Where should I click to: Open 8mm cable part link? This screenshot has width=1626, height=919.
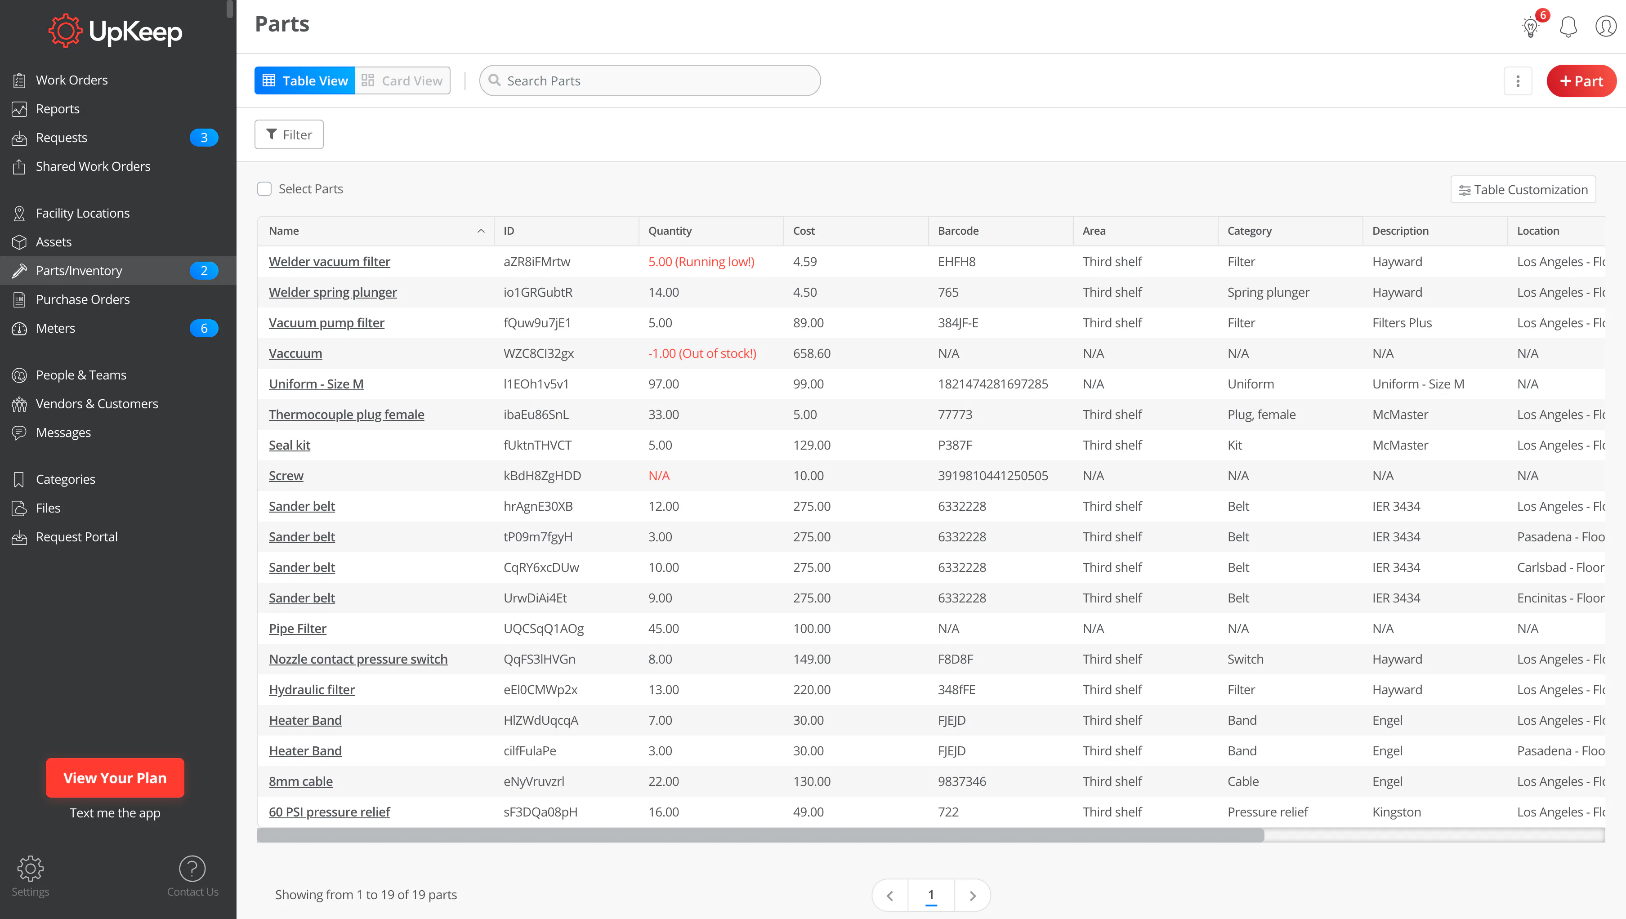pos(300,781)
